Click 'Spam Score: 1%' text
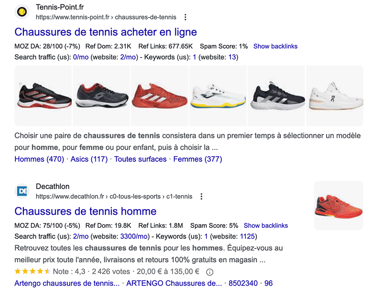Image resolution: width=374 pixels, height=304 pixels. click(224, 46)
